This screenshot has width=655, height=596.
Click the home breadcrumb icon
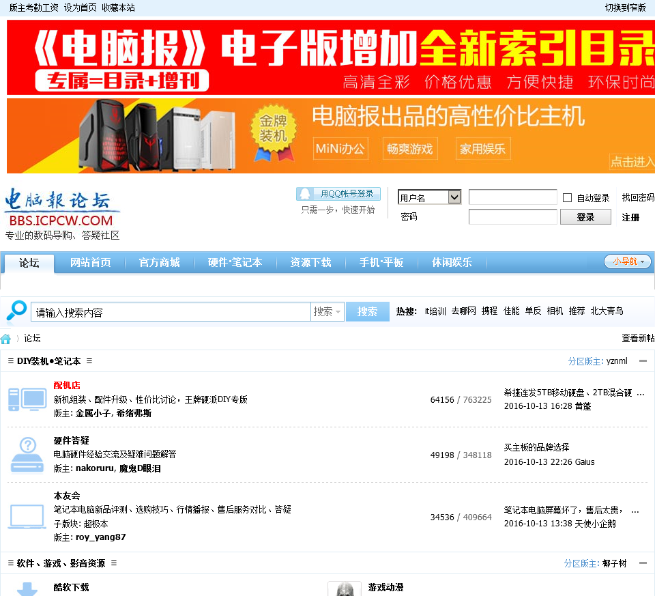(5, 339)
